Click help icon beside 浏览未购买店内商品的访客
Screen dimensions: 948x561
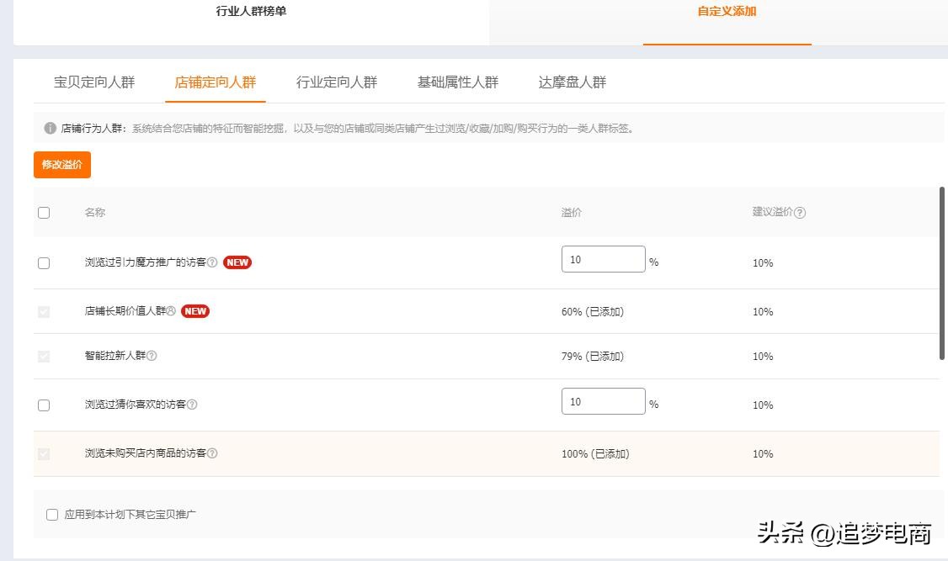point(212,453)
